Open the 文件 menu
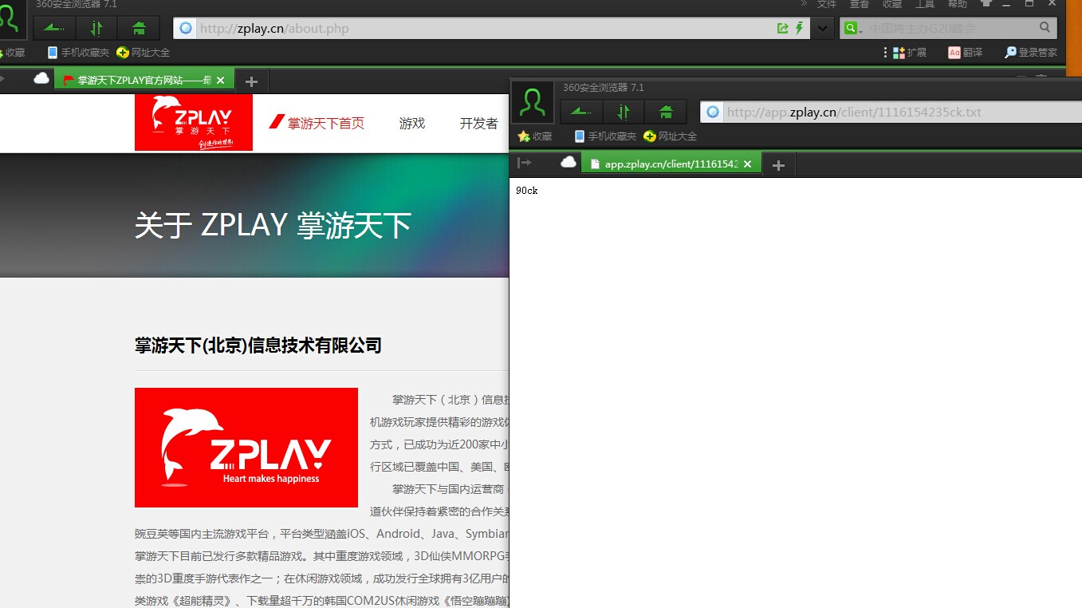Viewport: 1082px width, 608px height. pyautogui.click(x=827, y=4)
